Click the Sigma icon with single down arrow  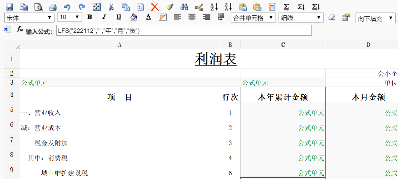pos(301,7)
